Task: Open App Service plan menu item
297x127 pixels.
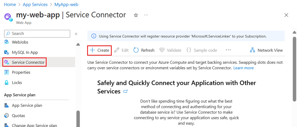Action: coord(27,105)
